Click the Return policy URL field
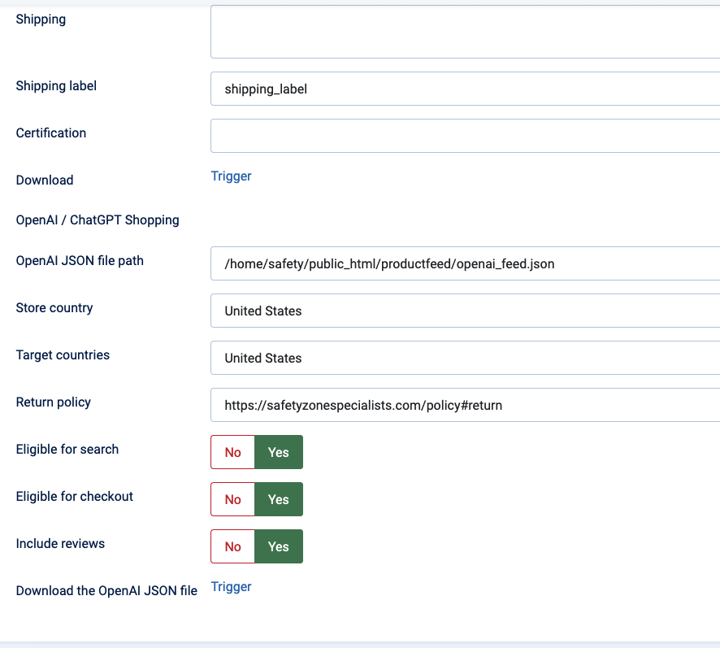The height and width of the screenshot is (648, 720). [x=465, y=405]
